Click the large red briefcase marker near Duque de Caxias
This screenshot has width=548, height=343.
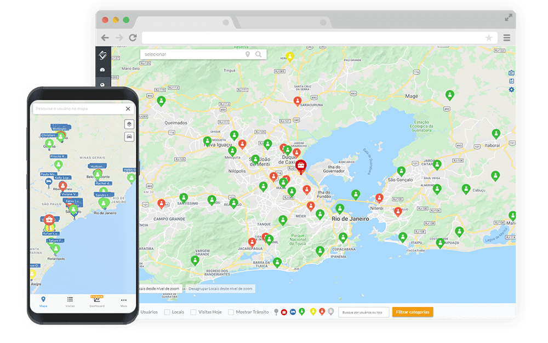click(x=301, y=167)
